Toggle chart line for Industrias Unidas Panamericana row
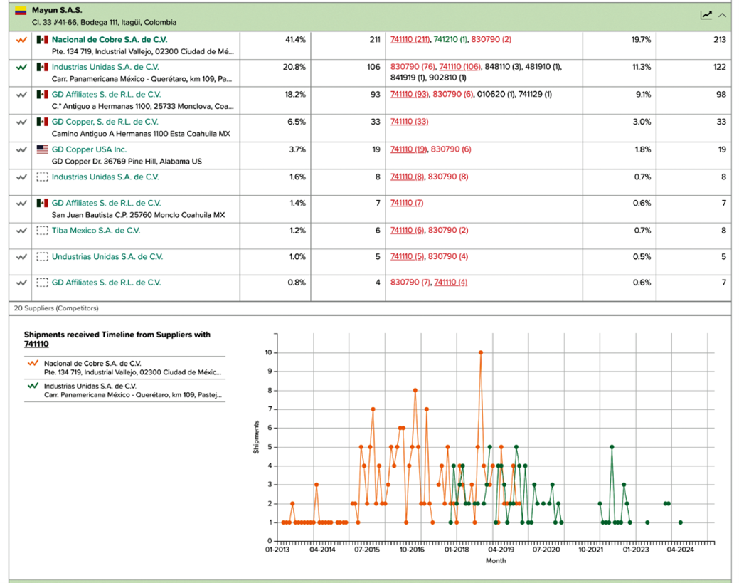The height and width of the screenshot is (583, 739). click(x=21, y=68)
